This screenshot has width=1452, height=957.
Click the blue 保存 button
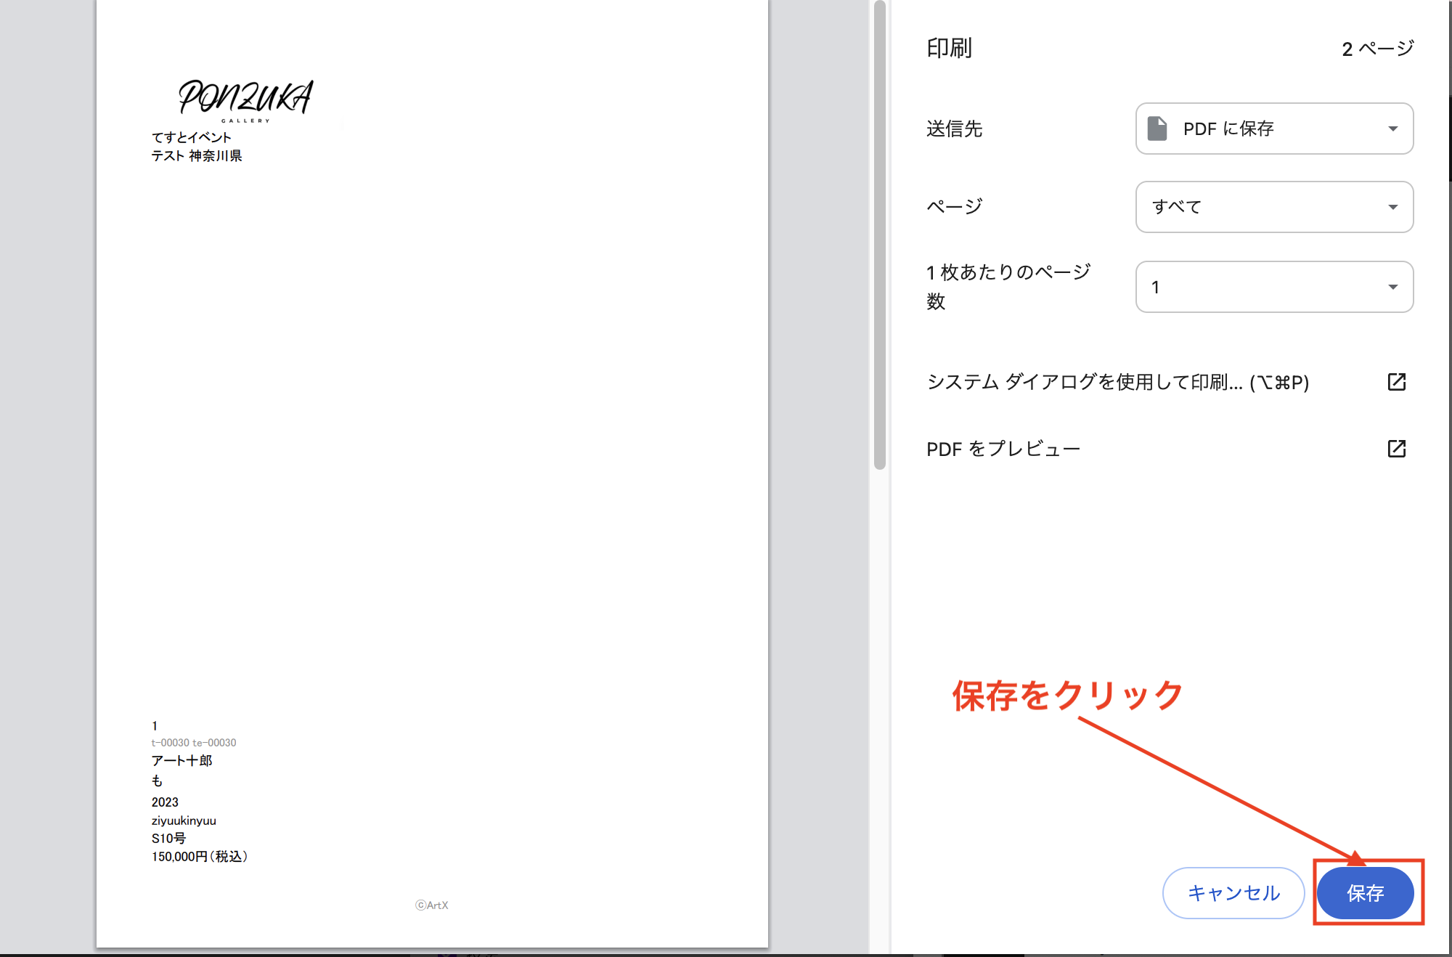[1365, 892]
